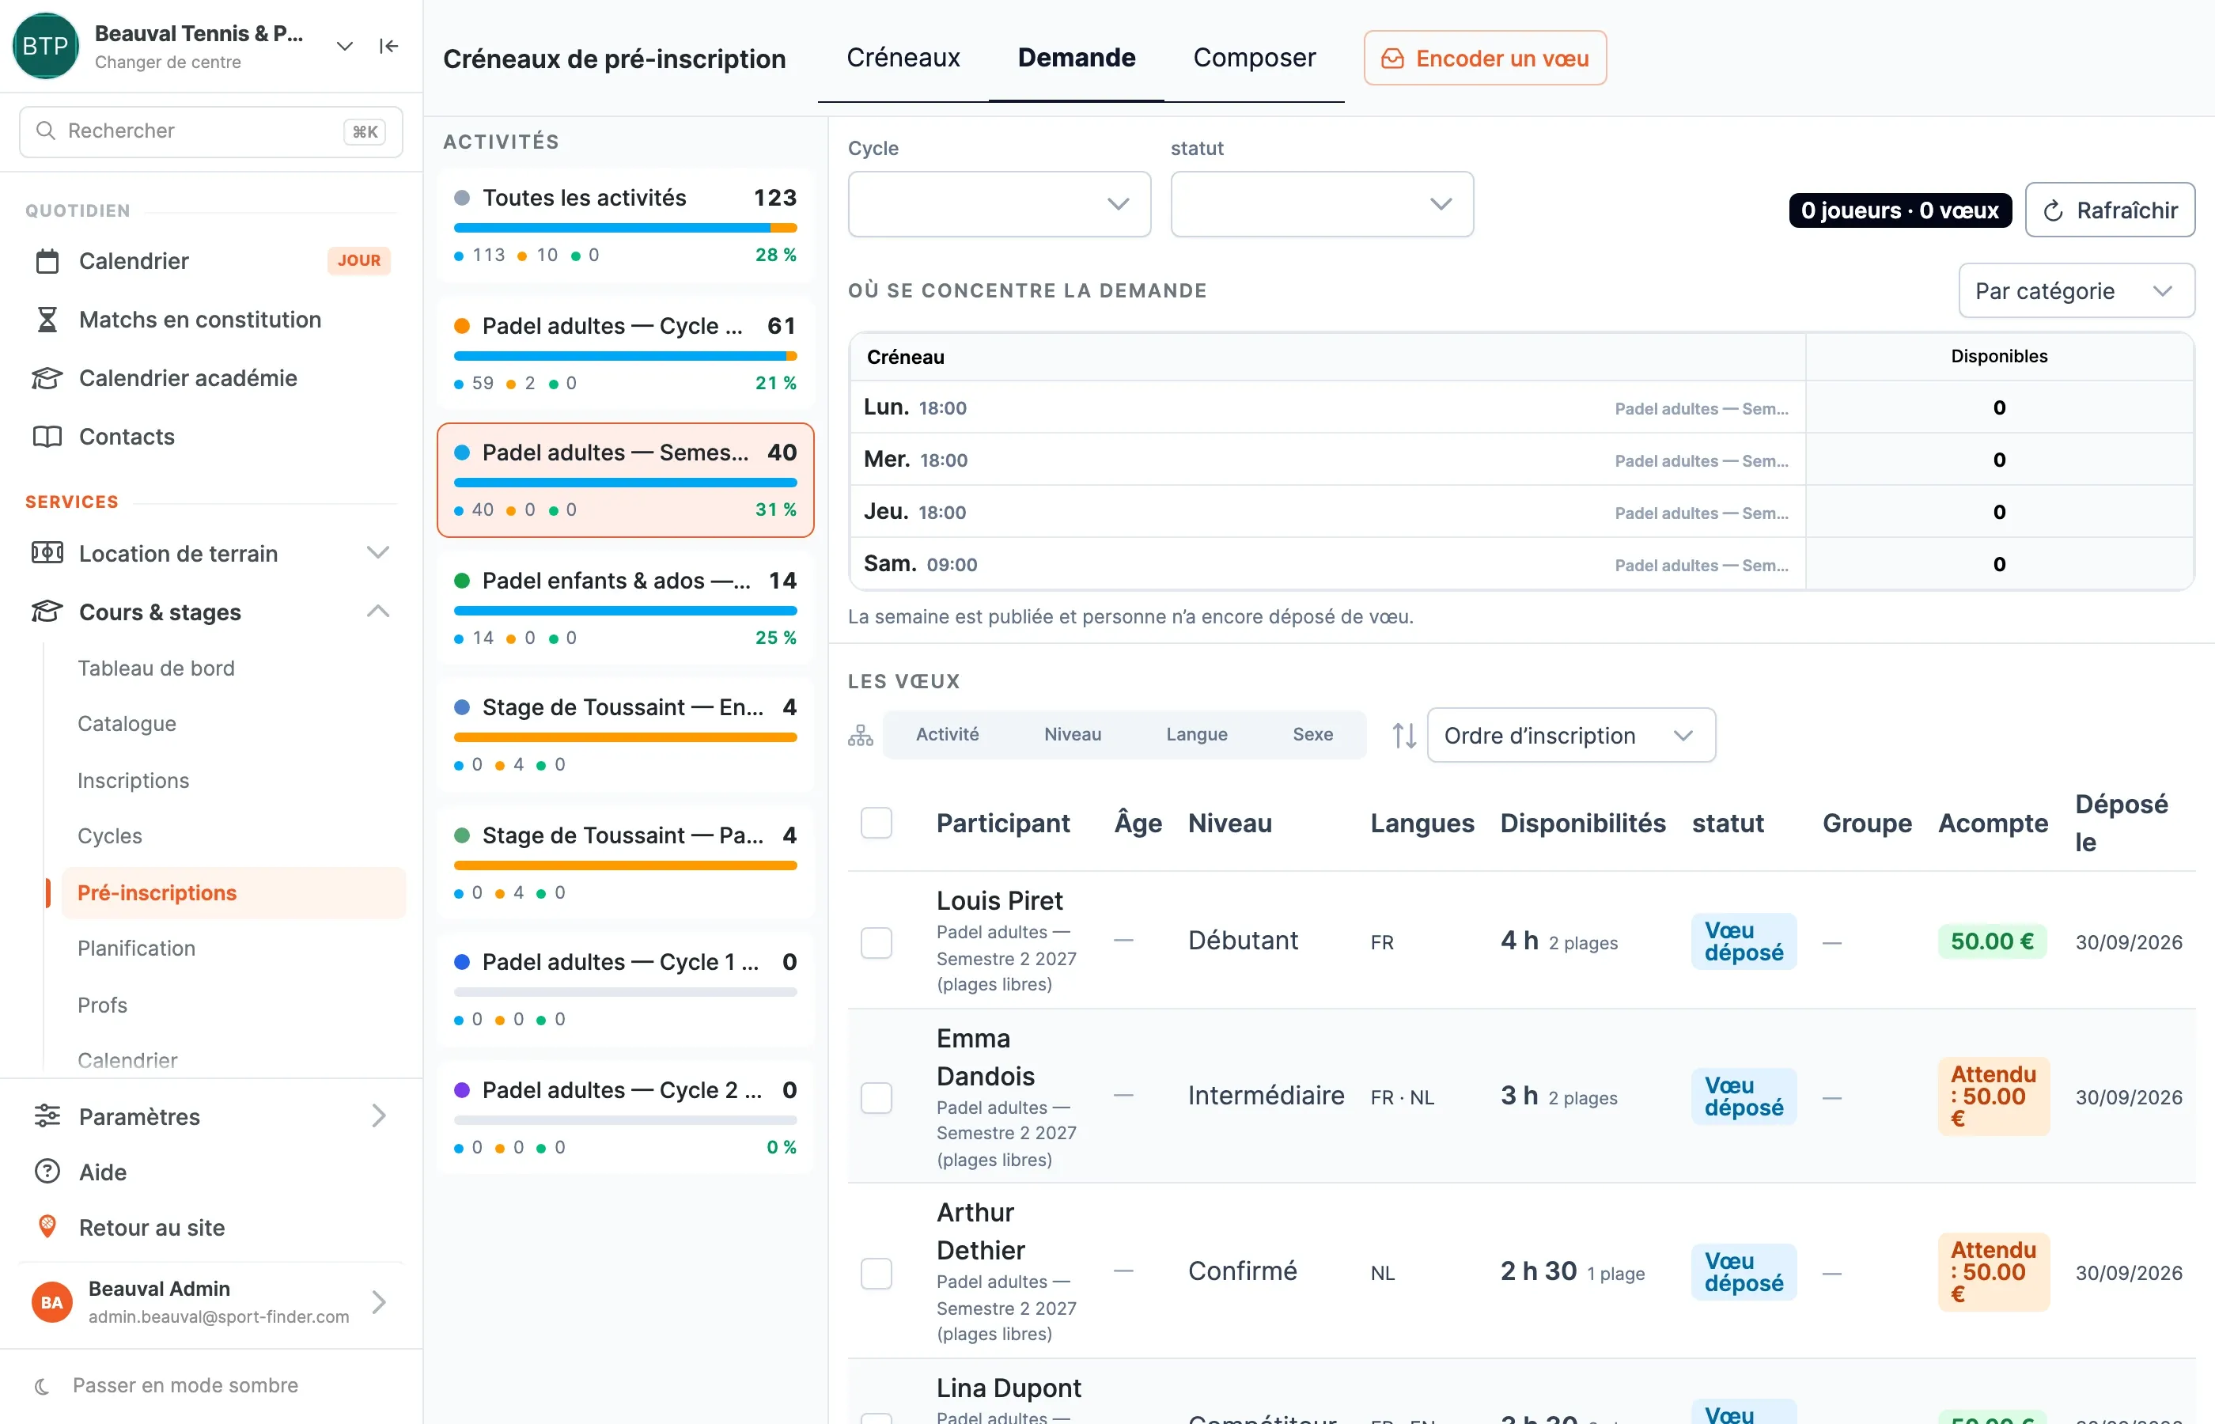Click the Retour au site pin icon
This screenshot has width=2215, height=1424.
(47, 1227)
